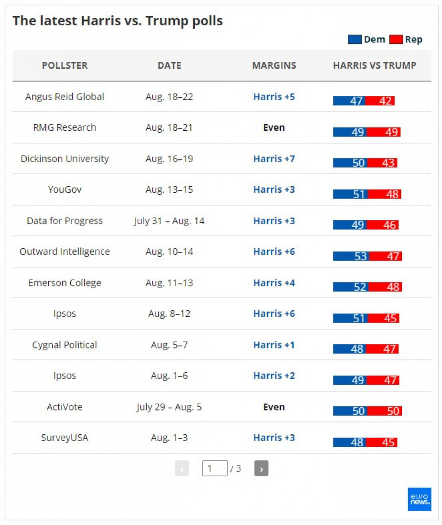Click the disabled previous page arrow
Screen dimensions: 442x525
(x=182, y=468)
